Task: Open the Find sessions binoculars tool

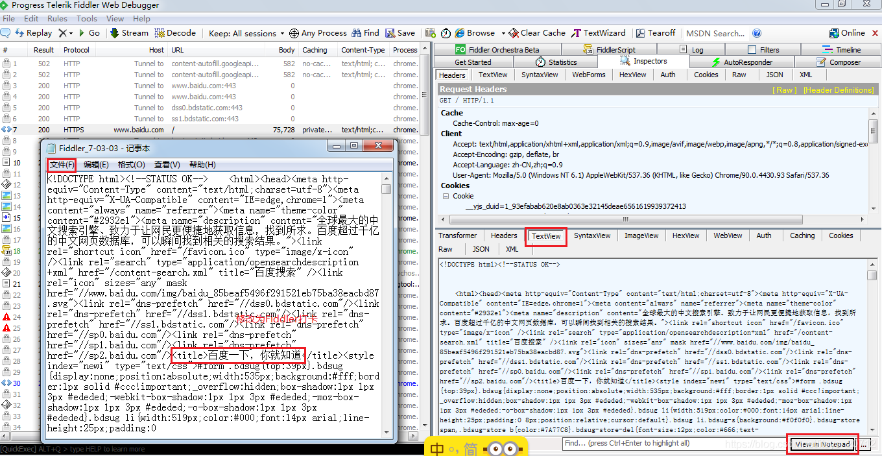Action: point(365,32)
